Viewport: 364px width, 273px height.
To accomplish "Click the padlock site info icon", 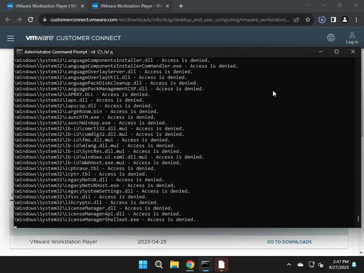I will coord(44,20).
